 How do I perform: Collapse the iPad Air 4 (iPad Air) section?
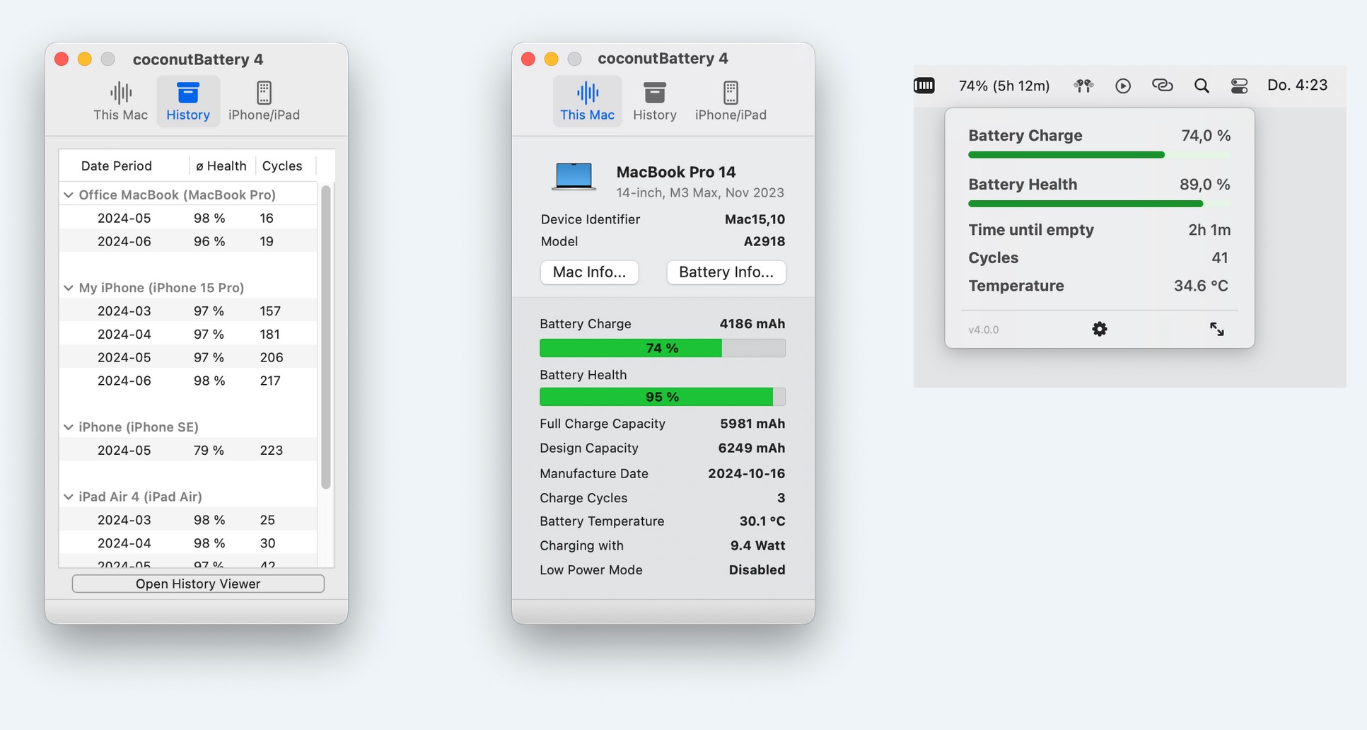[x=69, y=497]
